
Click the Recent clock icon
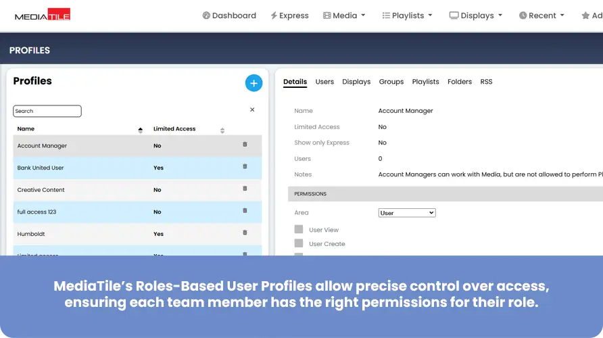point(523,16)
